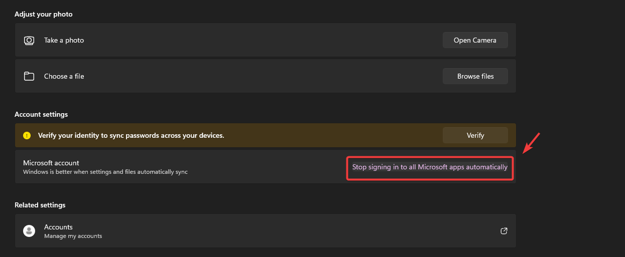Click the yellow warning icon in the verify banner
This screenshot has height=257, width=625.
pos(27,135)
